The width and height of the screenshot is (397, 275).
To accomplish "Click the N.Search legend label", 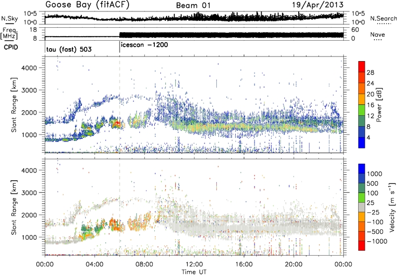I will point(384,18).
